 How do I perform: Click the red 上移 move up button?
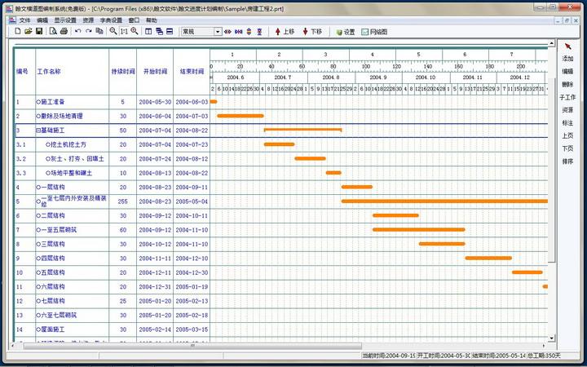point(285,32)
